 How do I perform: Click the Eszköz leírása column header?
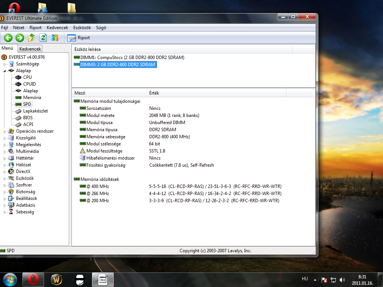point(182,49)
